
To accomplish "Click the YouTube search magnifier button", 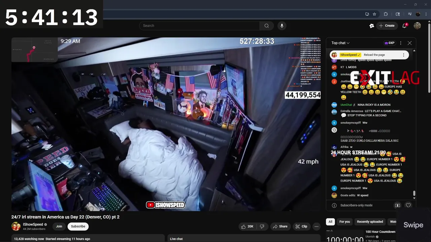I will pos(267,26).
